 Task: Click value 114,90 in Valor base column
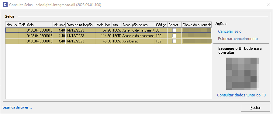pyautogui.click(x=104, y=36)
